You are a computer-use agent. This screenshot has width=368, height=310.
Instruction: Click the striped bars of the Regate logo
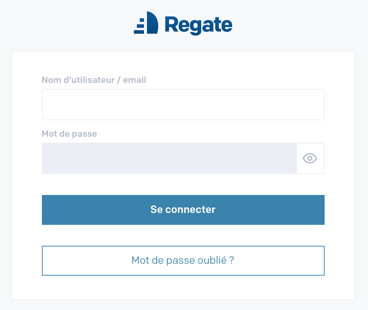[139, 26]
